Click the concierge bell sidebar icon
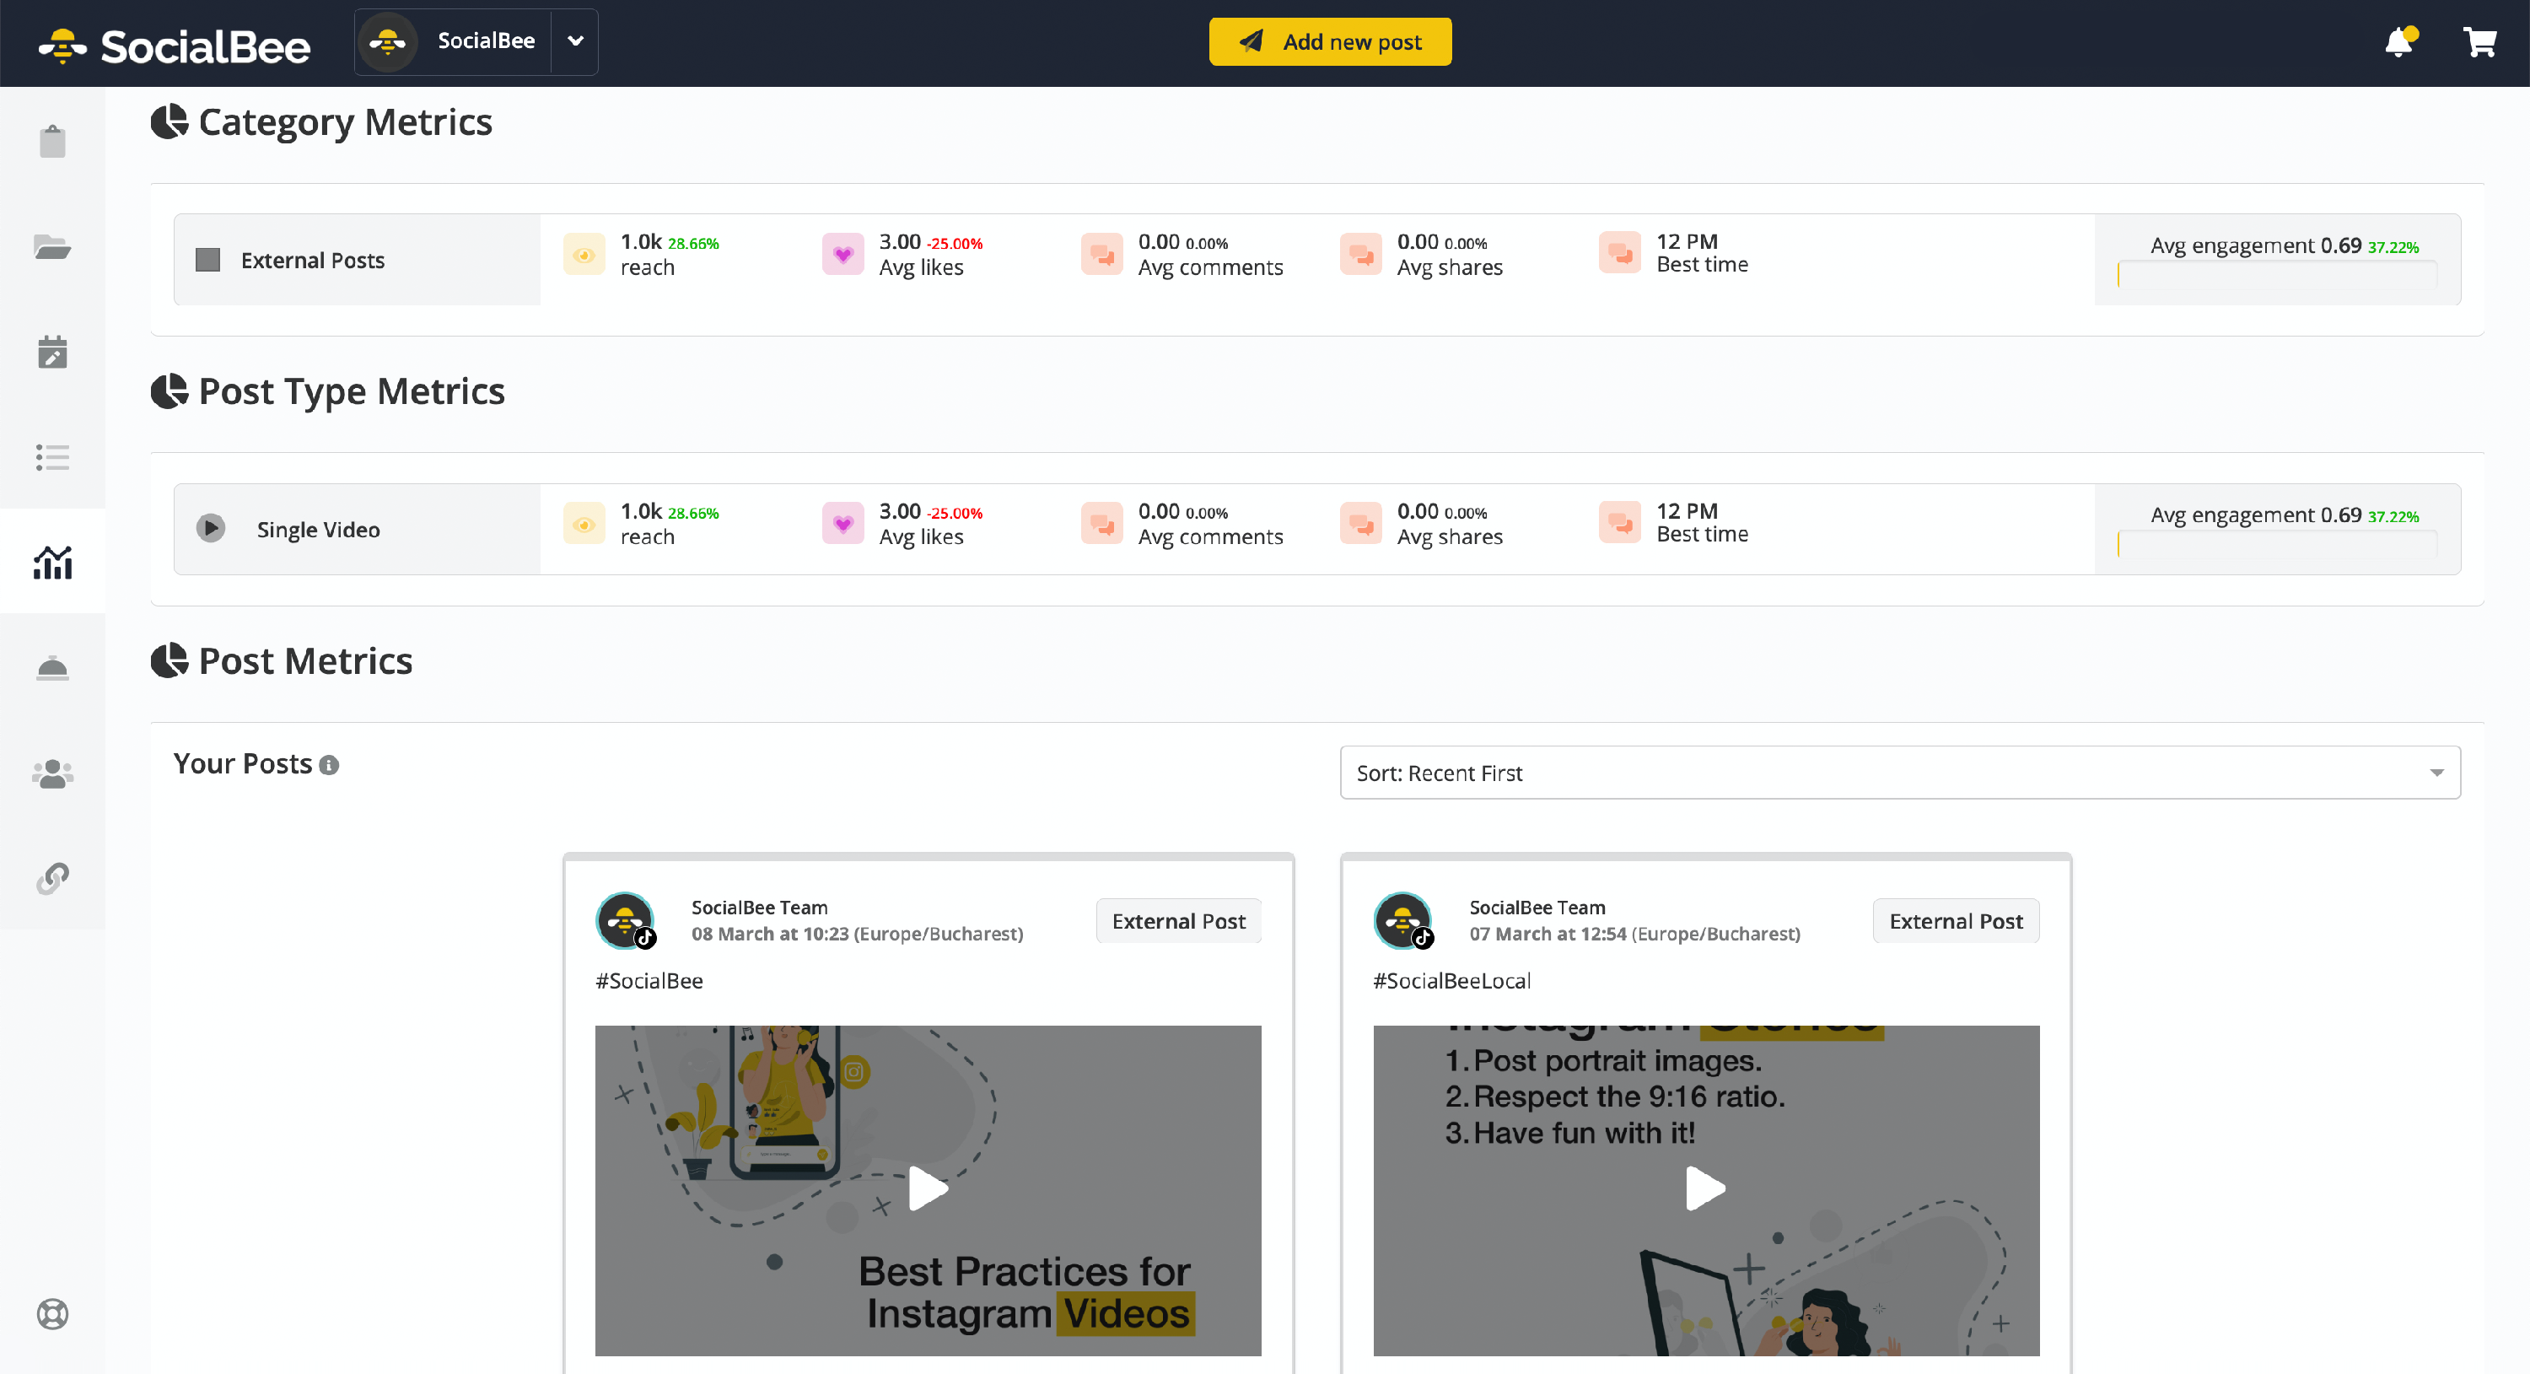This screenshot has width=2530, height=1374. 52,669
